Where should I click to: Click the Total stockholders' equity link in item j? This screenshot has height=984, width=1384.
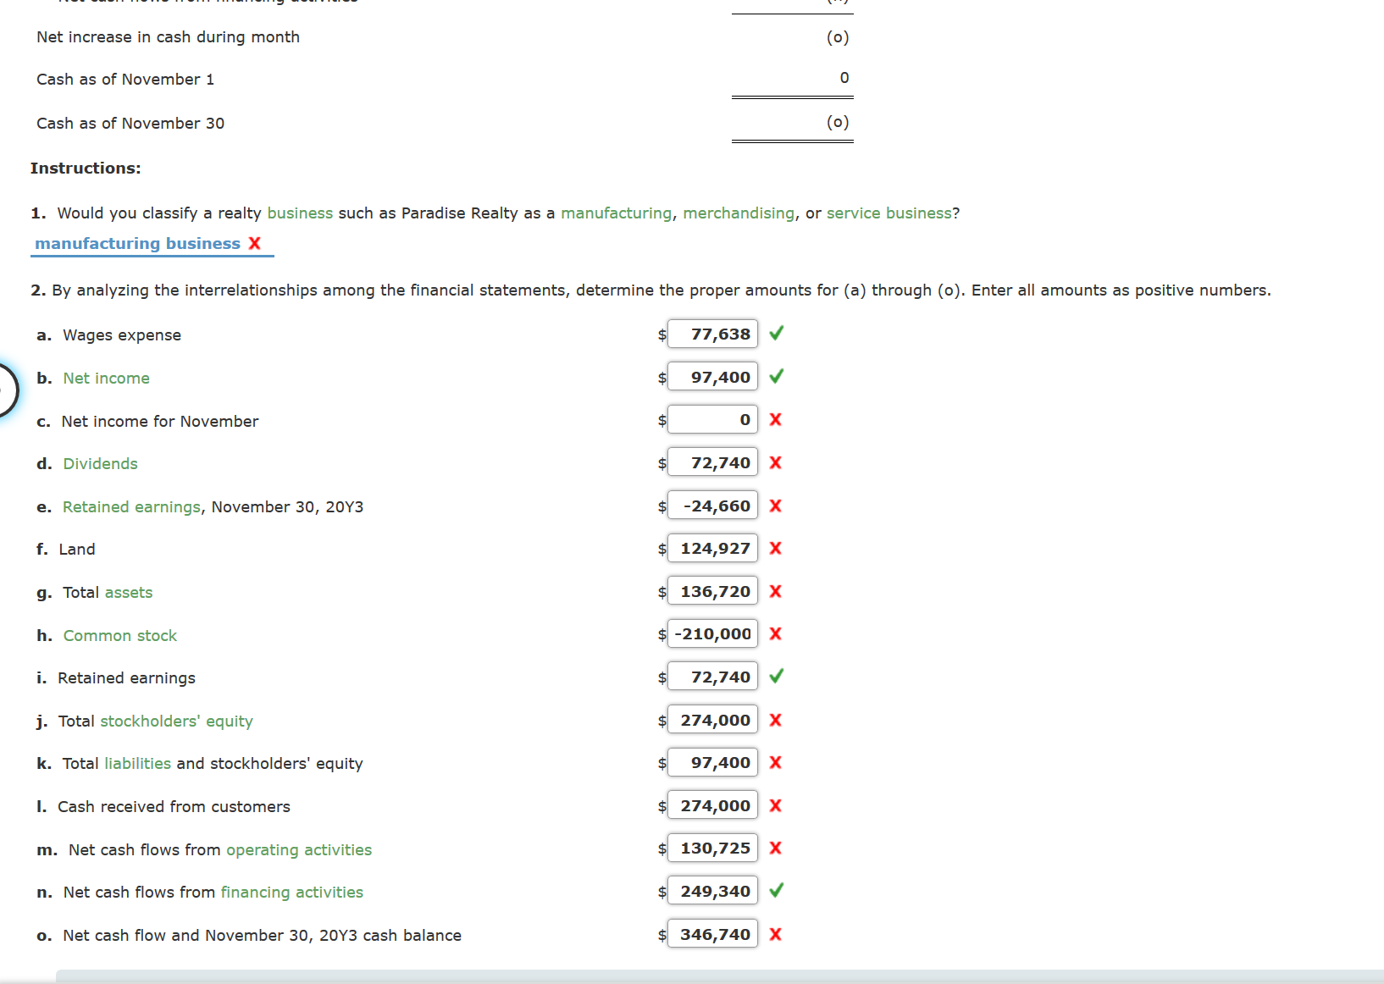click(x=175, y=721)
